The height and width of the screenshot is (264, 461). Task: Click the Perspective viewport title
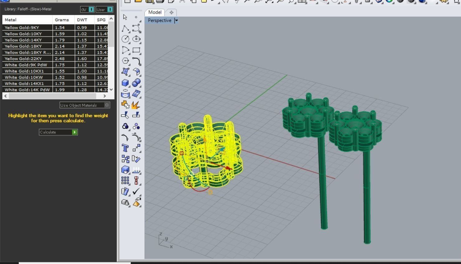pyautogui.click(x=159, y=21)
